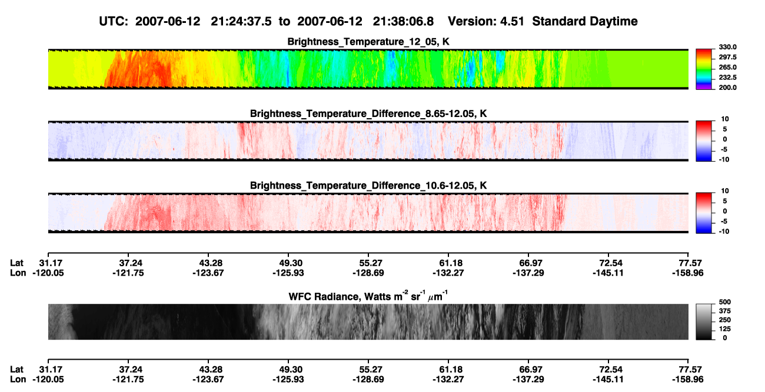Click the 12.05 brightness temperature image strip
The width and height of the screenshot is (765, 392).
368,69
